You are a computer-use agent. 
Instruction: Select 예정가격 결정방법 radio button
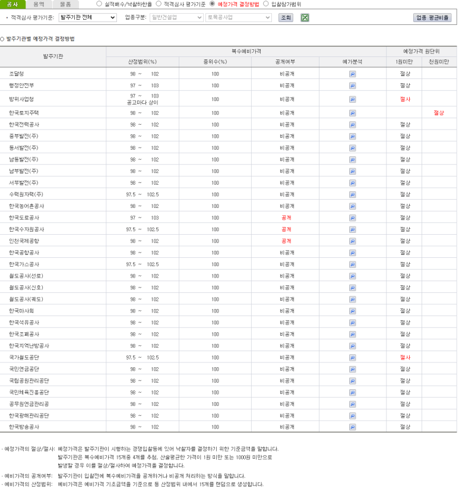[x=212, y=4]
